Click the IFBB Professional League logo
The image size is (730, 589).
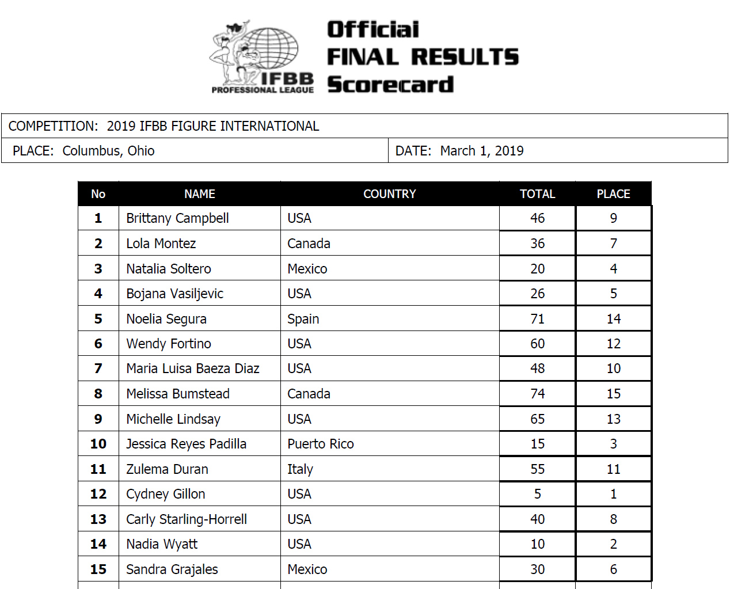[262, 58]
